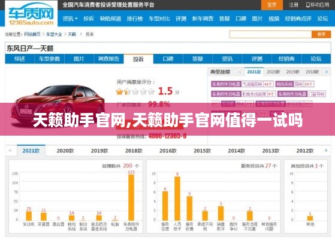This screenshot has height=239, width=335.
Task: Open 新车调查 in the top navigation
Action: click(203, 19)
